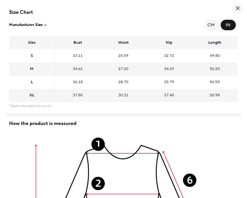Viewport: 247px width, 198px height.
Task: Select the XL size row label
Action: 32,95
